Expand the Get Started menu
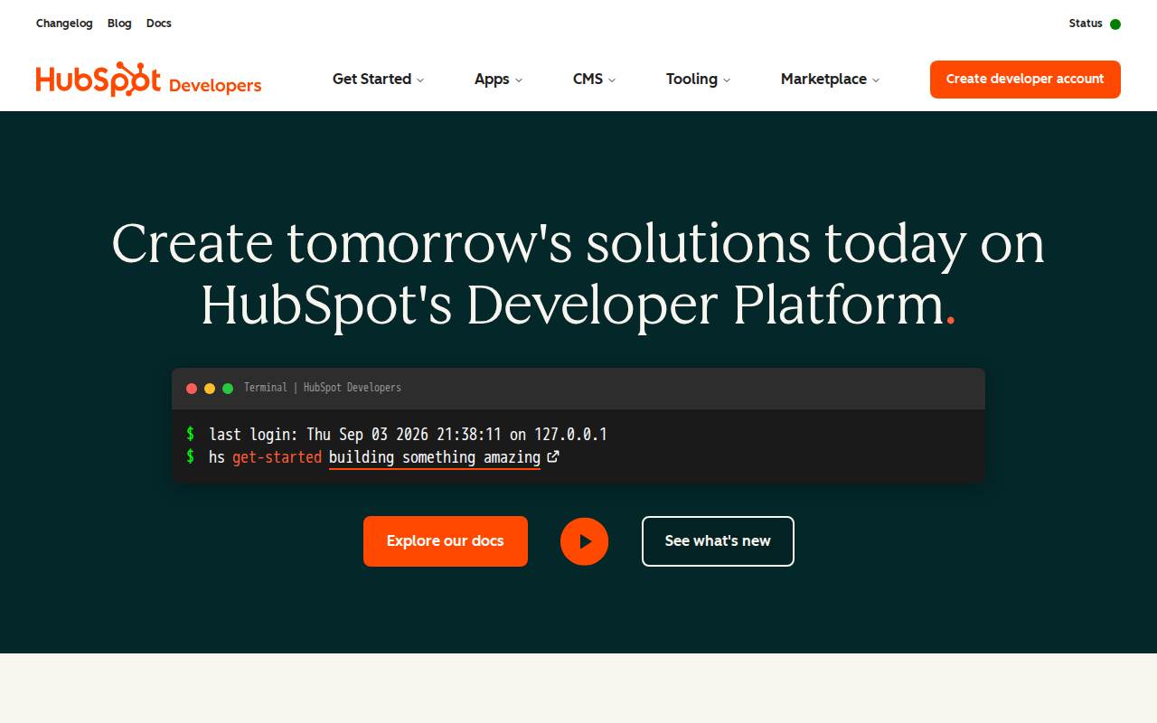Screen dimensions: 1157x723 coord(378,80)
